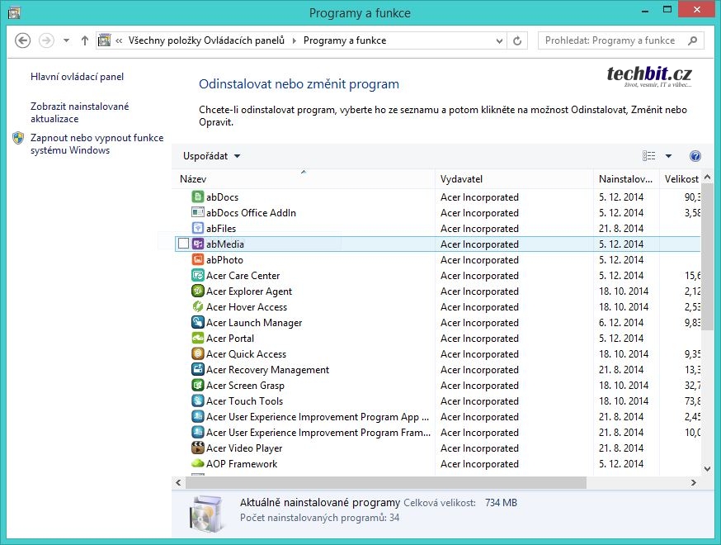Viewport: 721px width, 545px height.
Task: Click the Acer Hover Access icon
Action: [x=198, y=306]
